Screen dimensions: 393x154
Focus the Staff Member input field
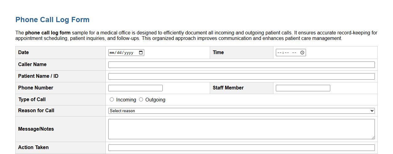click(303, 88)
